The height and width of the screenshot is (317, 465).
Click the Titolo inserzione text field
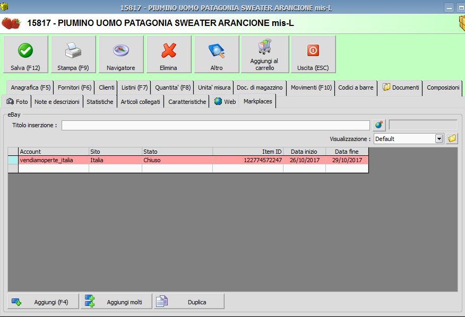216,125
